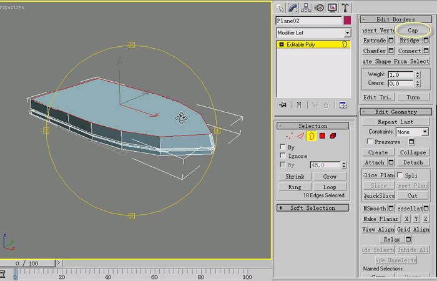Click the Shrink selection button

click(x=295, y=176)
